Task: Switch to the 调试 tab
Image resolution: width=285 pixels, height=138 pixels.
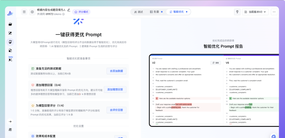Action: click(x=138, y=12)
